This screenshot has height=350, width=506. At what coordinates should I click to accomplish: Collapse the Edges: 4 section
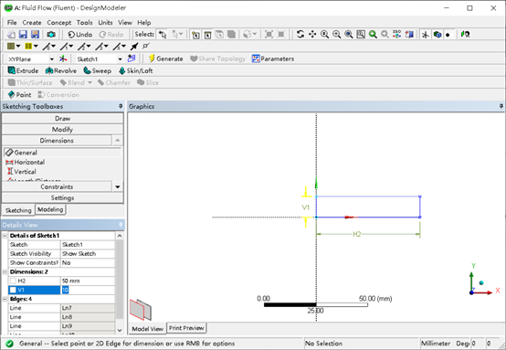click(x=5, y=299)
